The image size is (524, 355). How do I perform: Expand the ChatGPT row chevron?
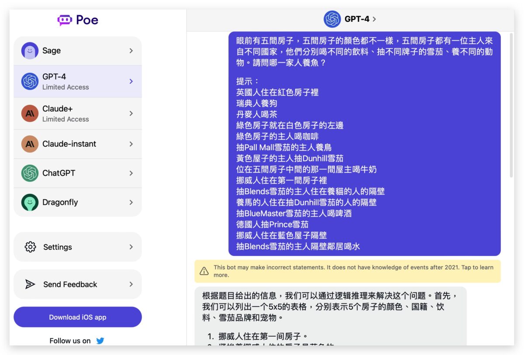[x=131, y=173]
